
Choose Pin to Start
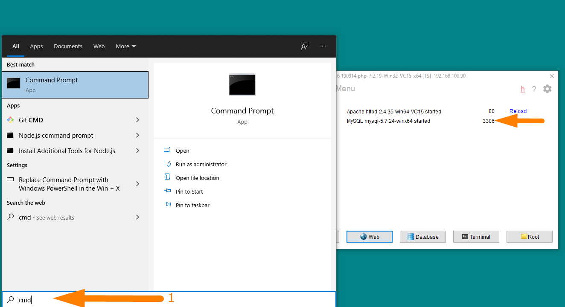[x=189, y=191]
